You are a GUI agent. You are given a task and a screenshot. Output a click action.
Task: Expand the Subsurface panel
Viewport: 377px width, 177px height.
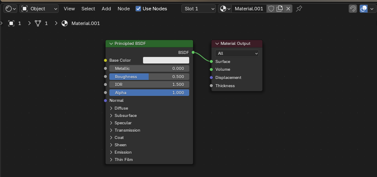(x=125, y=116)
